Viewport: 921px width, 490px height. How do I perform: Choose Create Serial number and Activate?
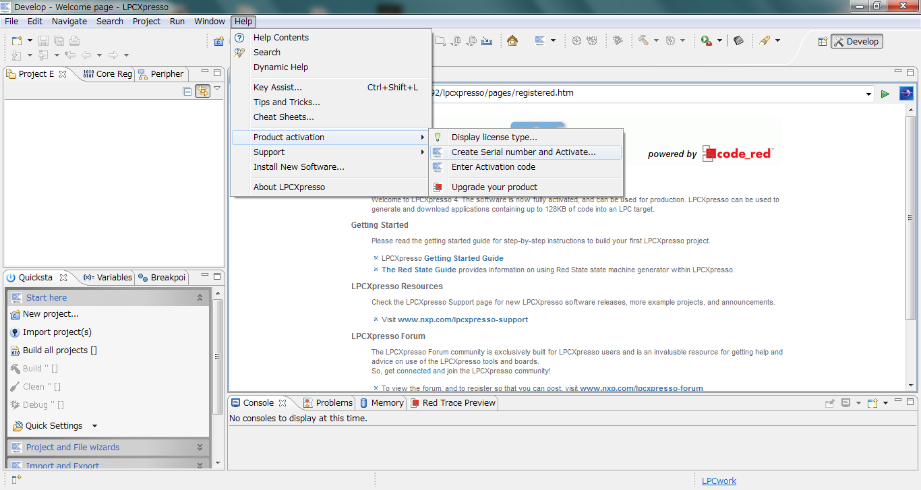coord(525,152)
